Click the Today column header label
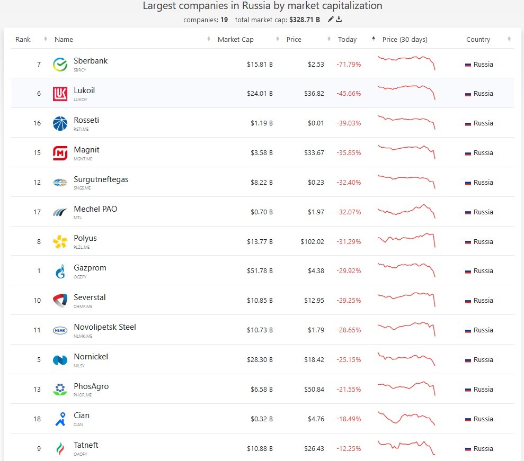524x461 pixels. tap(347, 39)
